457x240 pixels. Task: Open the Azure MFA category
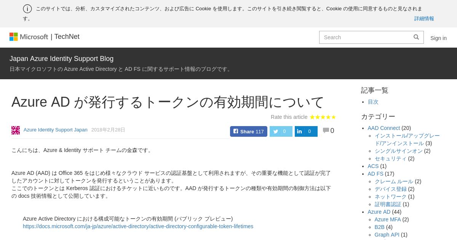pyautogui.click(x=388, y=219)
